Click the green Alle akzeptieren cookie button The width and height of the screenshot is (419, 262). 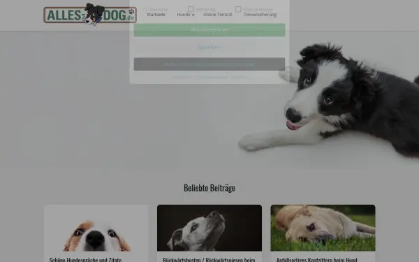point(209,30)
